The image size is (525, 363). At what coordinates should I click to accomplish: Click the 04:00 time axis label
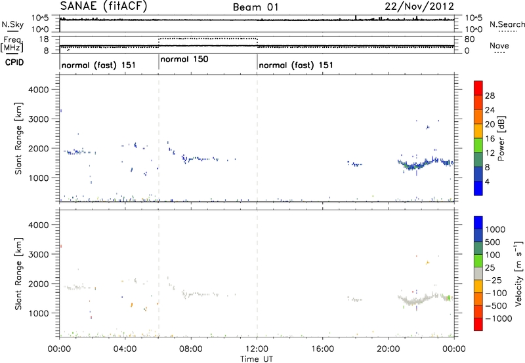(x=125, y=349)
